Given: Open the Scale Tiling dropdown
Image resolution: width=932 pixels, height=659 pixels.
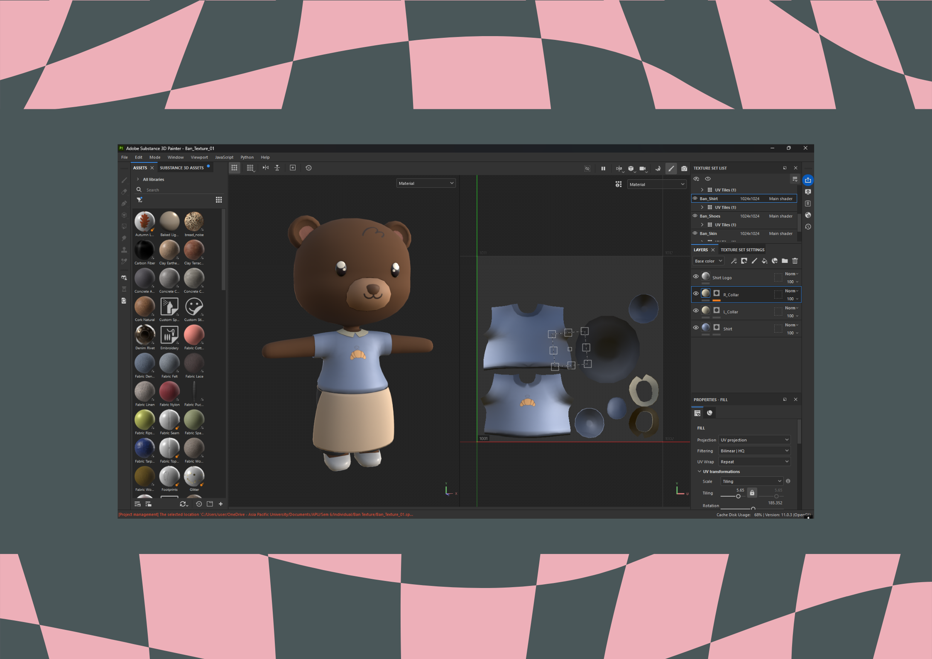Looking at the screenshot, I should tap(752, 482).
